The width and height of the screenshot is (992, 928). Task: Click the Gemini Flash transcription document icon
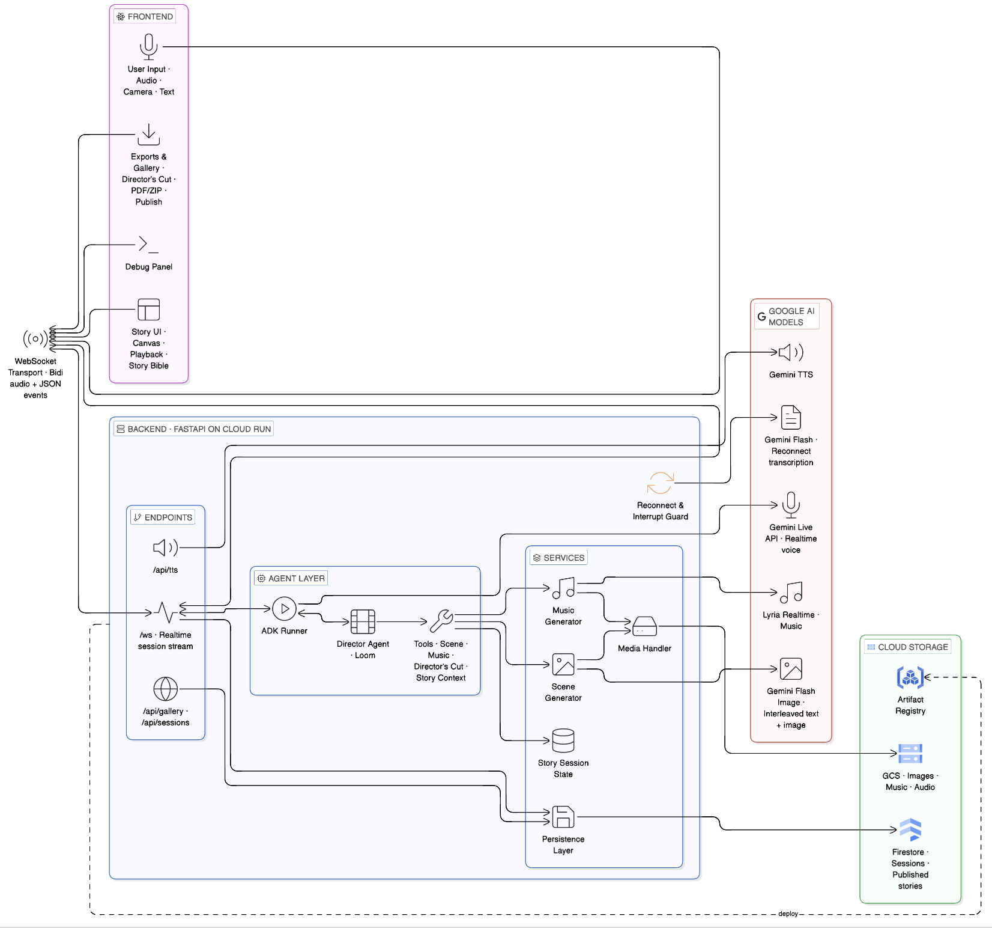pos(791,417)
